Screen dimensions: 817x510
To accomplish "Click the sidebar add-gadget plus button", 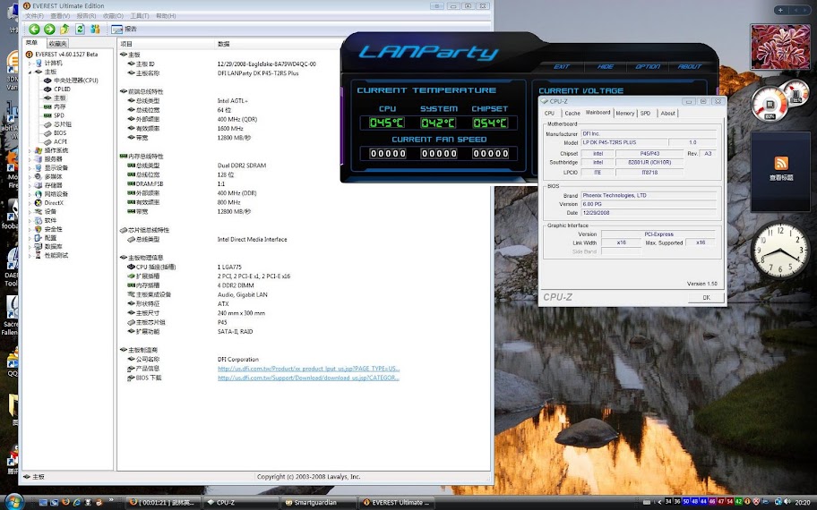I will 780,10.
